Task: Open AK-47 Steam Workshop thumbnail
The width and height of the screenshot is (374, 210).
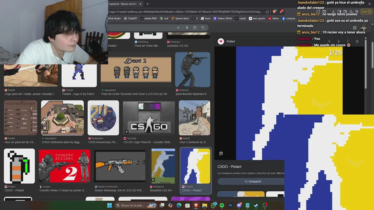Action: coord(120,166)
